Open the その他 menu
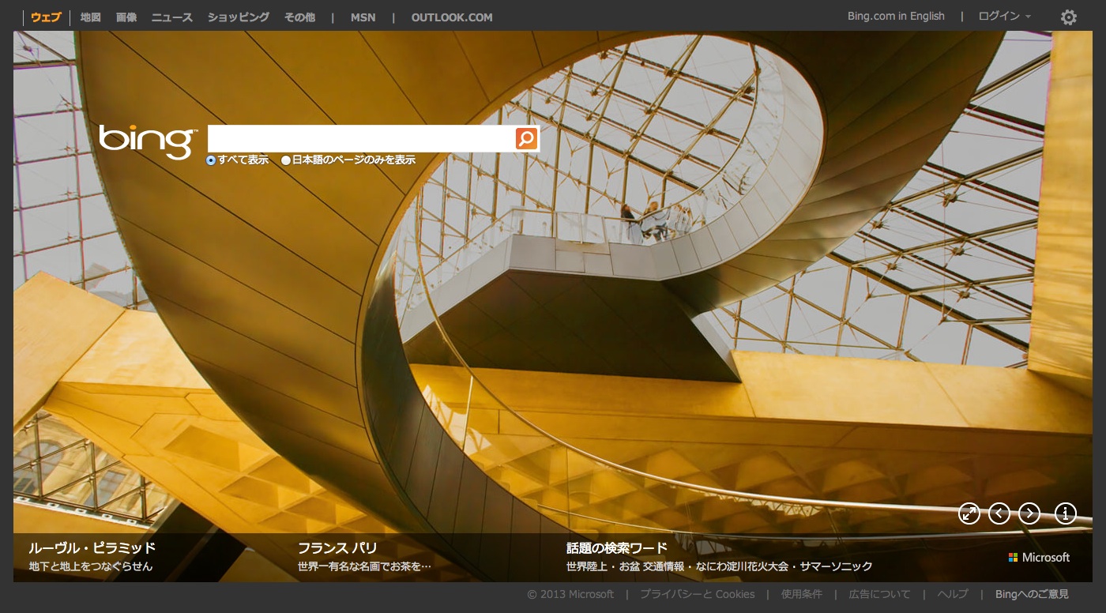Screen dimensions: 1106x613 (x=299, y=17)
